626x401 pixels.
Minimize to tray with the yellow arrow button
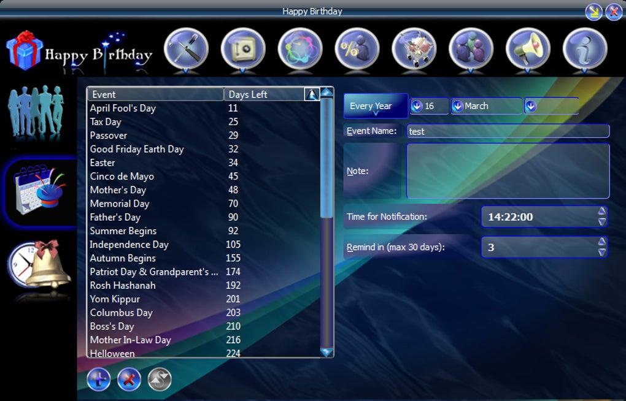[593, 12]
